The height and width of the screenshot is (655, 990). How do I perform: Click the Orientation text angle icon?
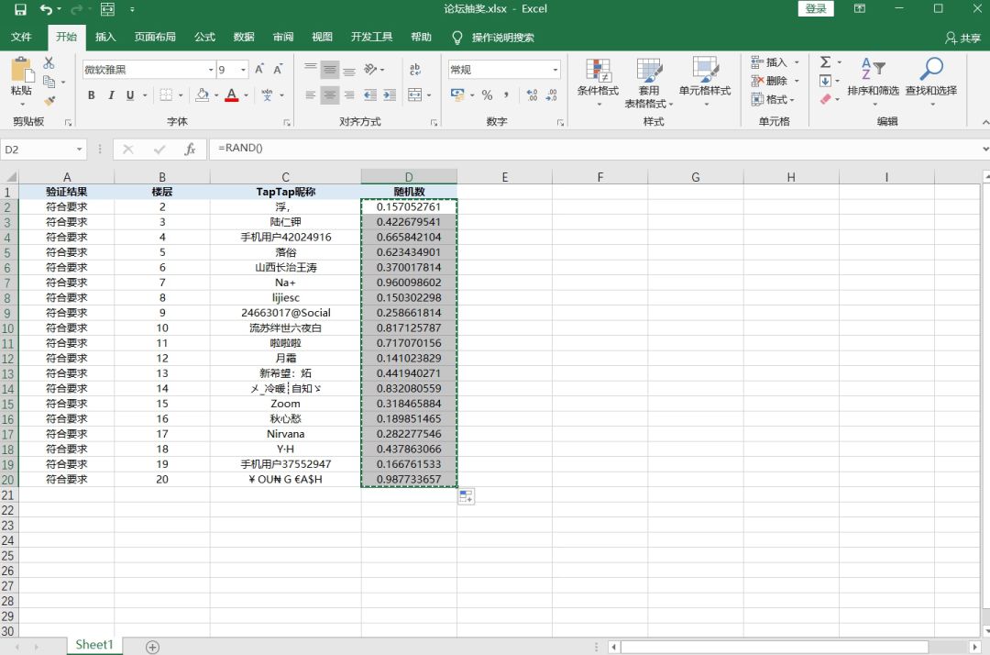pyautogui.click(x=370, y=69)
